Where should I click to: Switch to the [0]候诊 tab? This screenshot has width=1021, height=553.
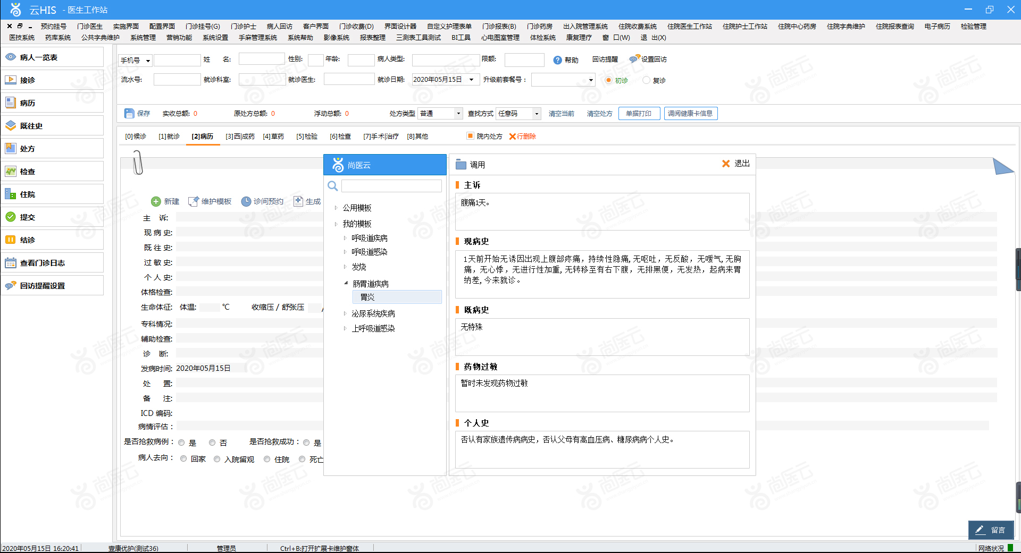(x=136, y=137)
